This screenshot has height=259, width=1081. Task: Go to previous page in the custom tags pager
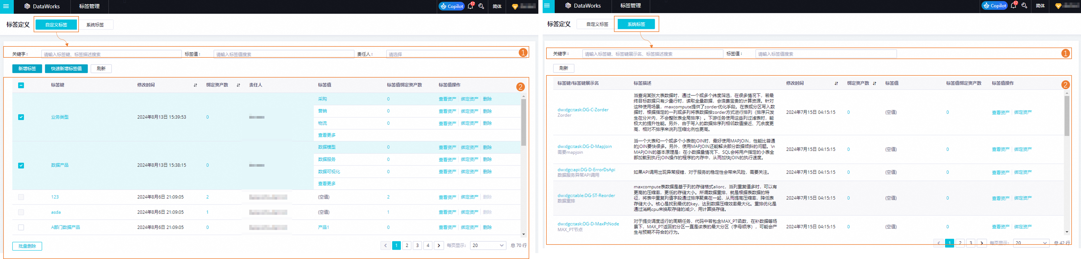pos(385,246)
